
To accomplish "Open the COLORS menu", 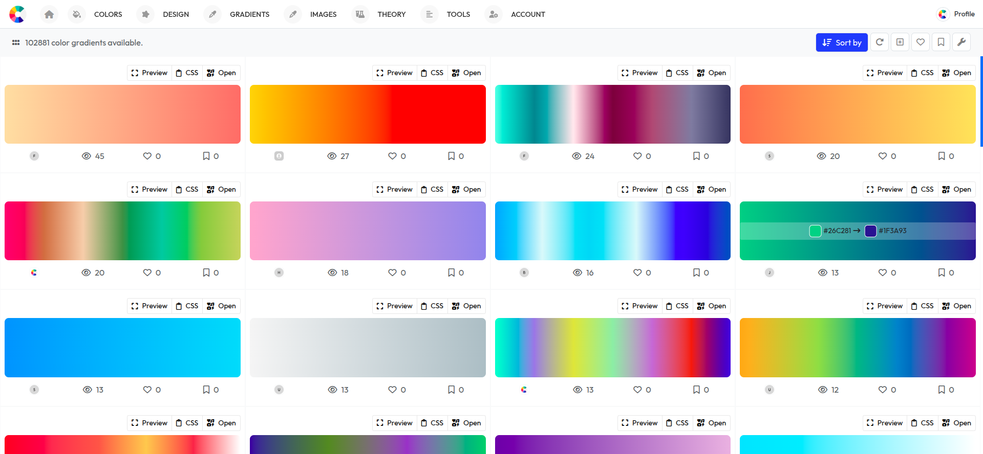I will 108,14.
